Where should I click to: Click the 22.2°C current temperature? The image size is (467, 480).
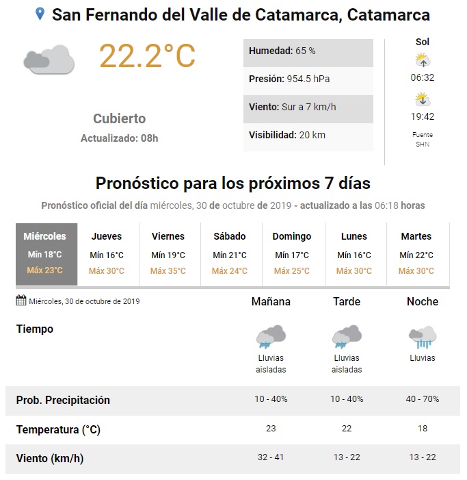pyautogui.click(x=147, y=55)
